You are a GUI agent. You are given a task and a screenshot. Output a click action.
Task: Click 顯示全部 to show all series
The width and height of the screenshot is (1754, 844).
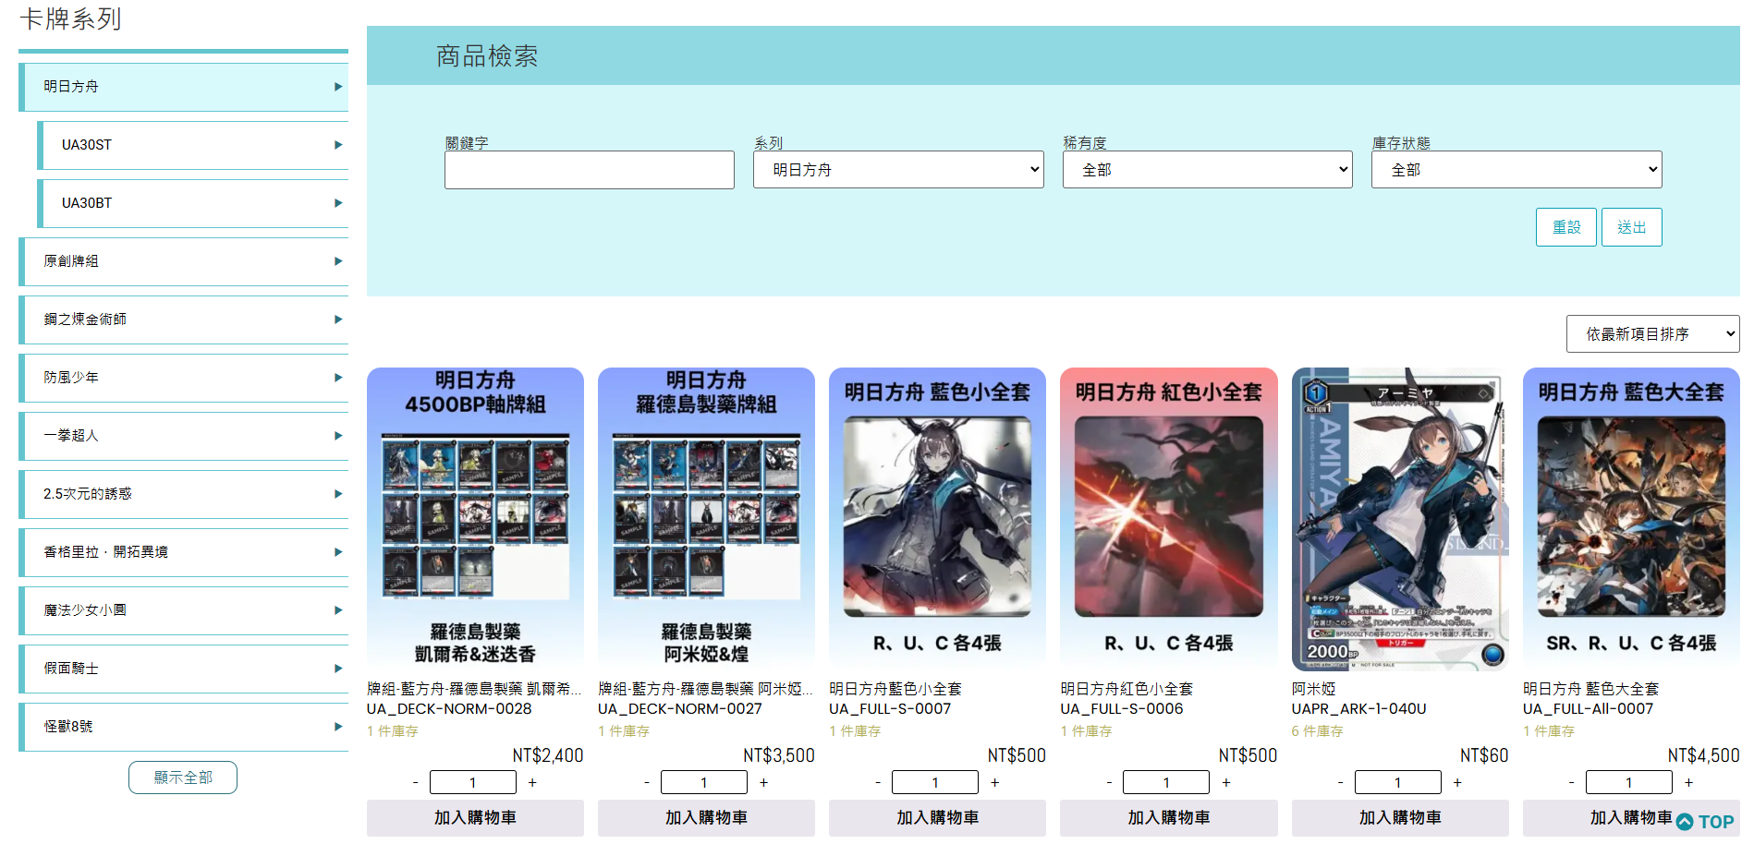pyautogui.click(x=183, y=778)
